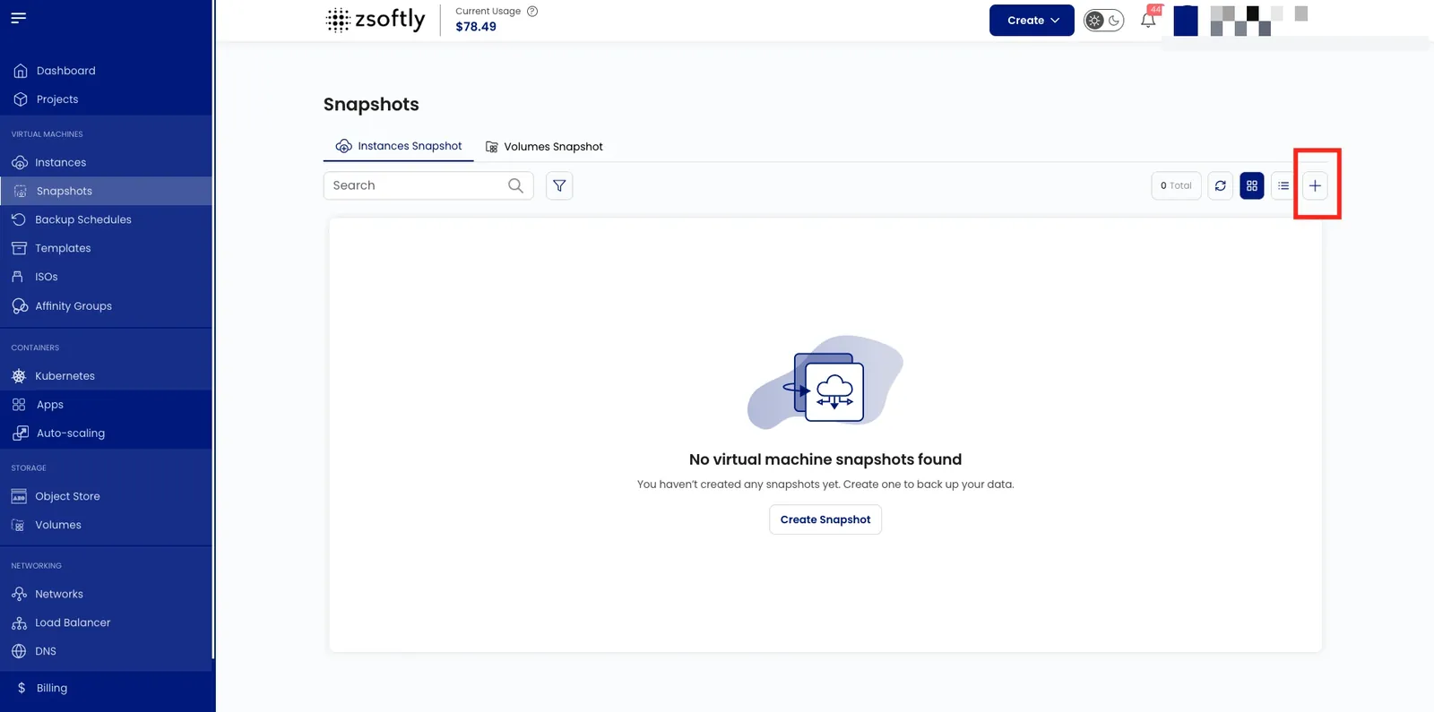This screenshot has width=1434, height=712.
Task: Switch to Instances Snapshot tab
Action: 399,146
